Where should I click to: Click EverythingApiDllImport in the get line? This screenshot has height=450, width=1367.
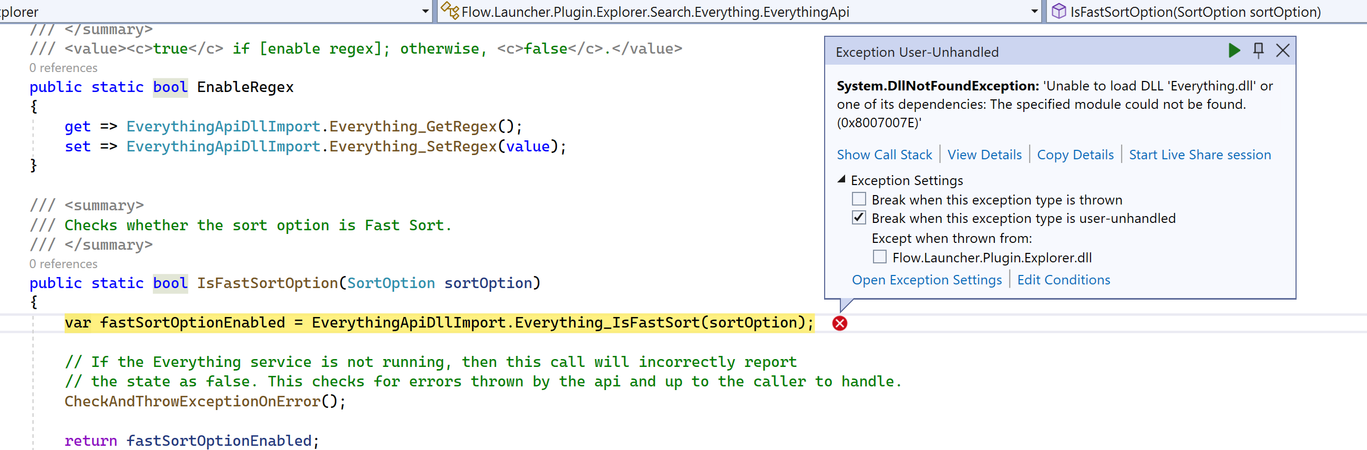[223, 126]
